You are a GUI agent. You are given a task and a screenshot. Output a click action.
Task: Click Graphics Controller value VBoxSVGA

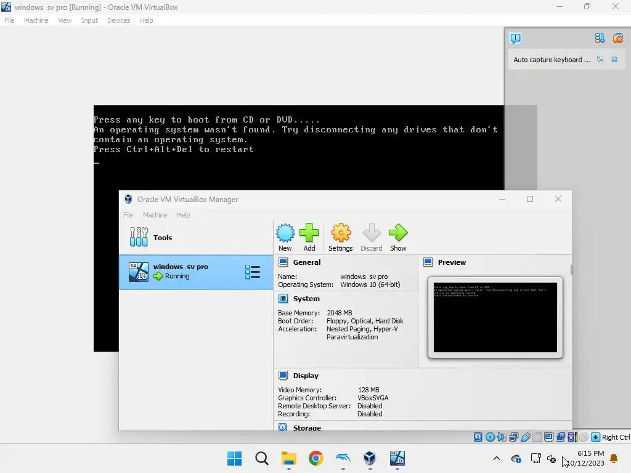[x=373, y=397]
